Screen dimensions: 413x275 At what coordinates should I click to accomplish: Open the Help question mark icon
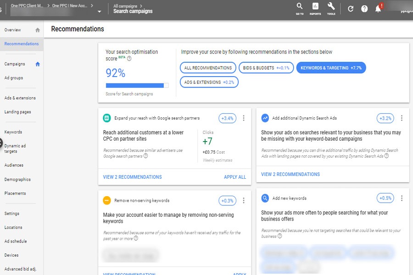[x=364, y=9]
